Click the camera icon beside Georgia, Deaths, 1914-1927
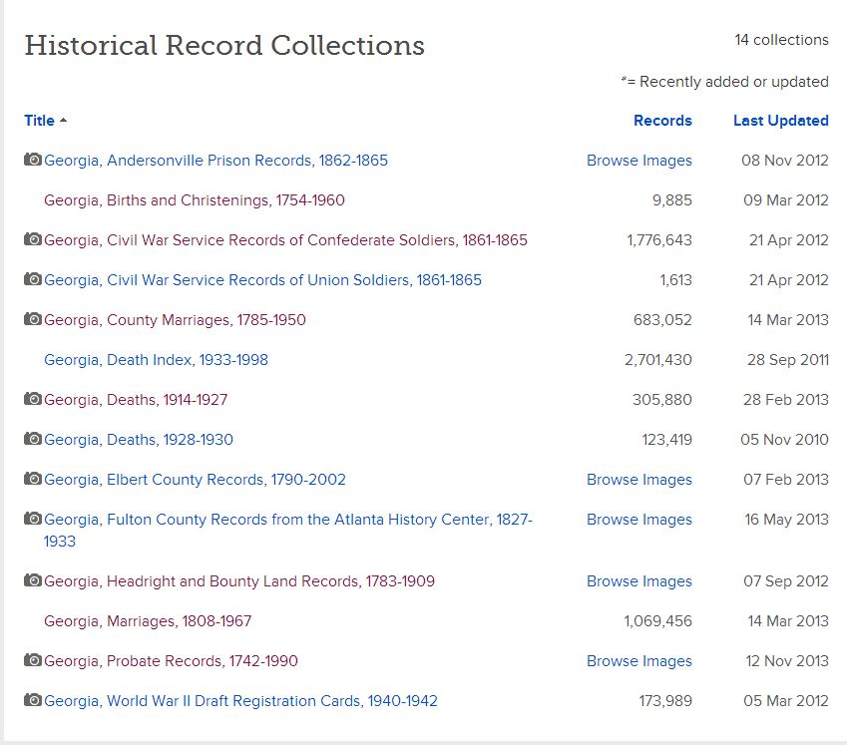This screenshot has height=745, width=847. pos(33,400)
